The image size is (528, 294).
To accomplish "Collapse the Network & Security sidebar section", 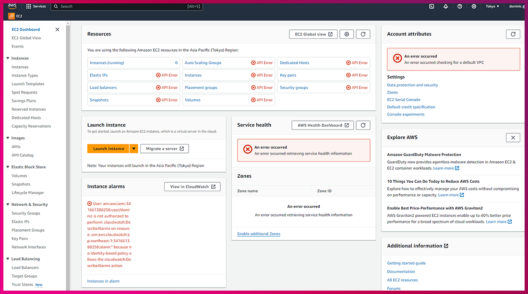I will 8,205.
